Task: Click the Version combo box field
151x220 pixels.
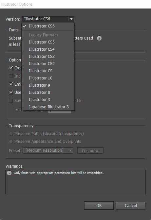Action: pos(48,19)
